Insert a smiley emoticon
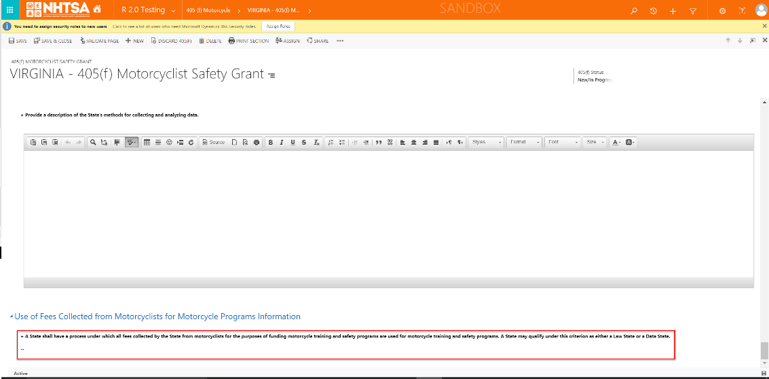The height and width of the screenshot is (379, 769). click(x=169, y=142)
